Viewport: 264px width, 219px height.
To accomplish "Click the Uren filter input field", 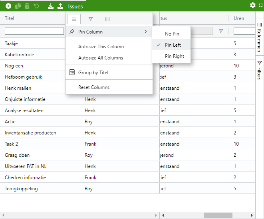I will click(244, 31).
